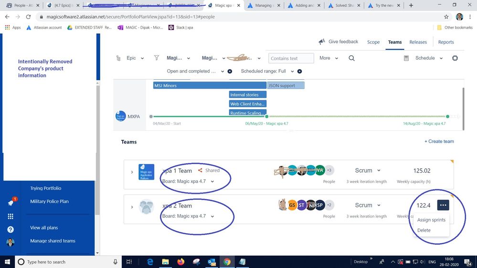The height and width of the screenshot is (268, 477).
Task: Click the +3 people badge on xpa 1 Team
Action: click(x=329, y=170)
